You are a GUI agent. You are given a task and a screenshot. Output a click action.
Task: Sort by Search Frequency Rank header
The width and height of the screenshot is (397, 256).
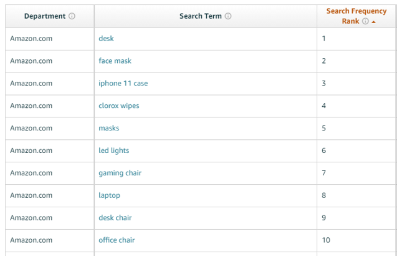click(x=356, y=16)
